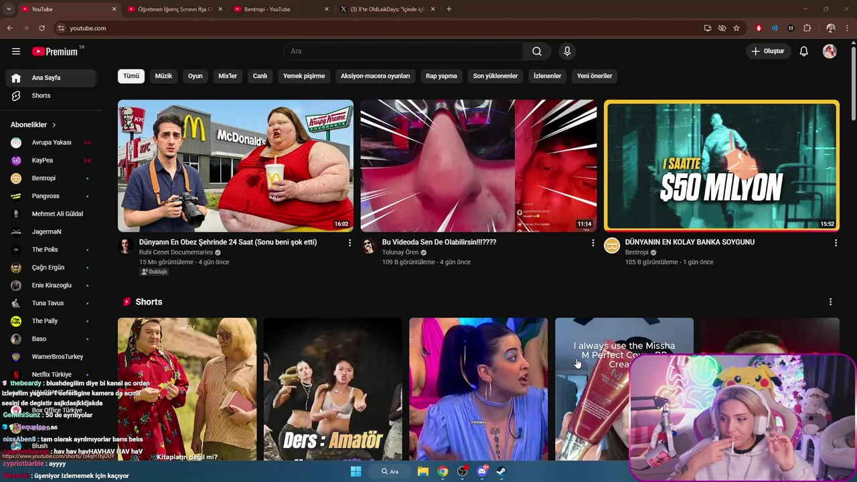Click the YouTube Premium logo
Screen dimensions: 857x482
point(55,52)
